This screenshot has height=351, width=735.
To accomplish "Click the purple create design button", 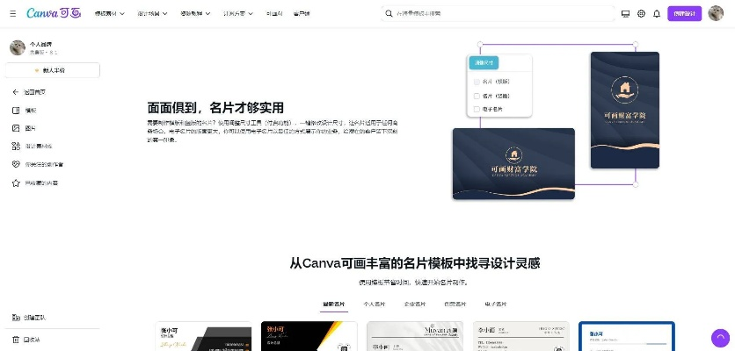I will click(684, 14).
